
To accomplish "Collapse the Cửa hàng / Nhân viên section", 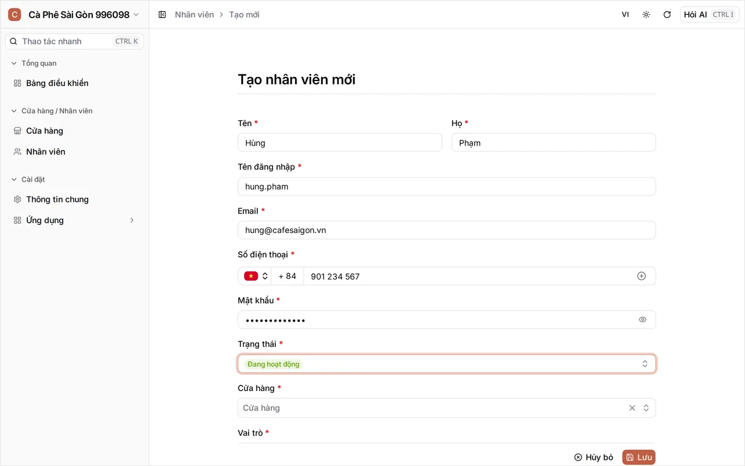I will point(51,111).
